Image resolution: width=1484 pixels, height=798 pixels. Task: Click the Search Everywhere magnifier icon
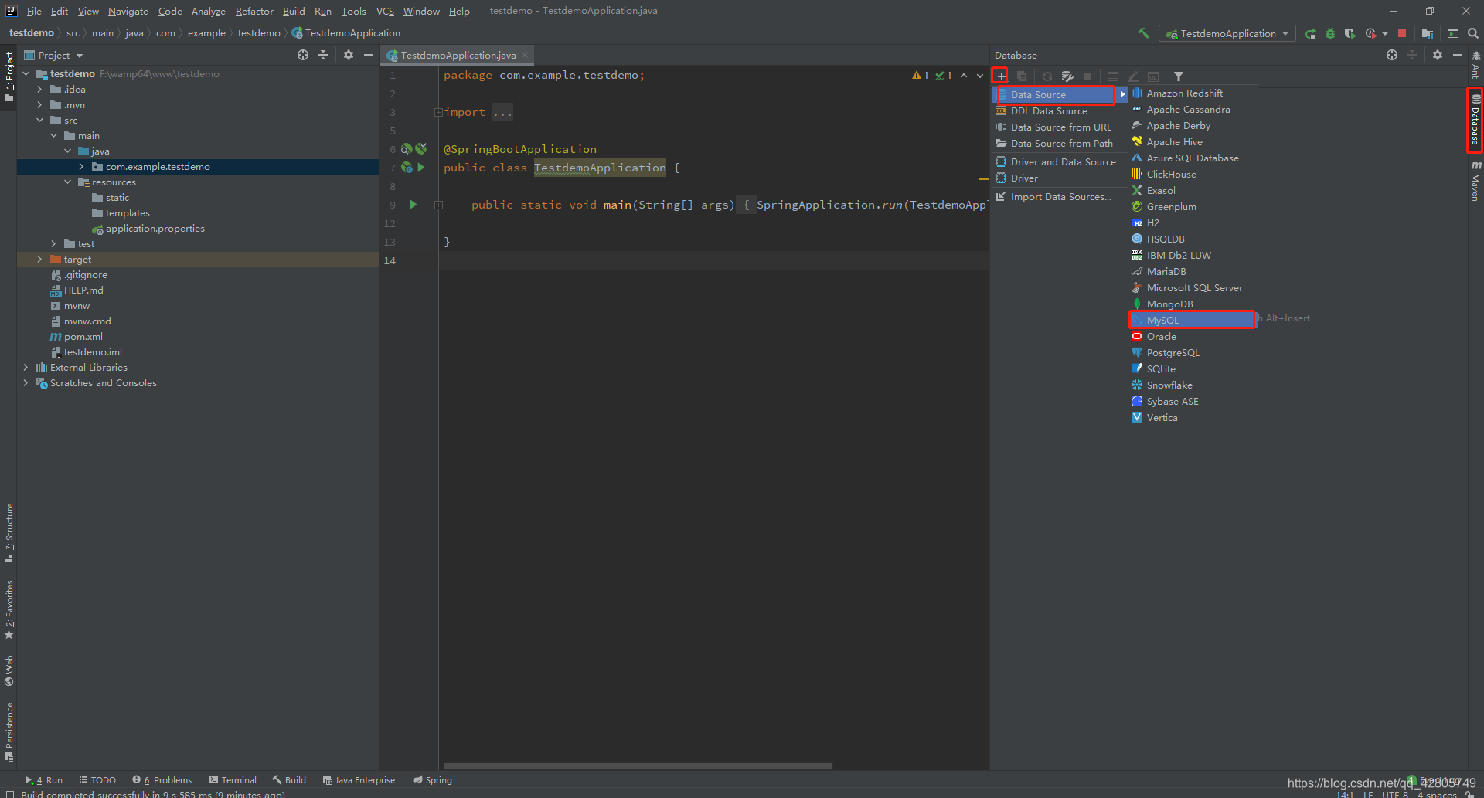pos(1473,33)
